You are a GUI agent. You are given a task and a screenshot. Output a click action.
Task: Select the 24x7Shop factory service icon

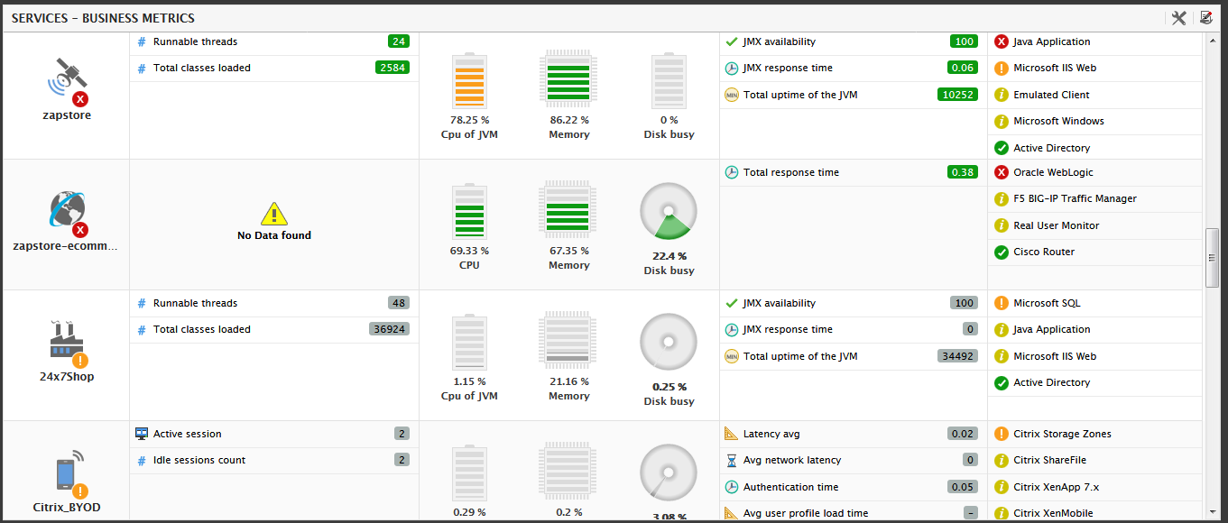67,344
